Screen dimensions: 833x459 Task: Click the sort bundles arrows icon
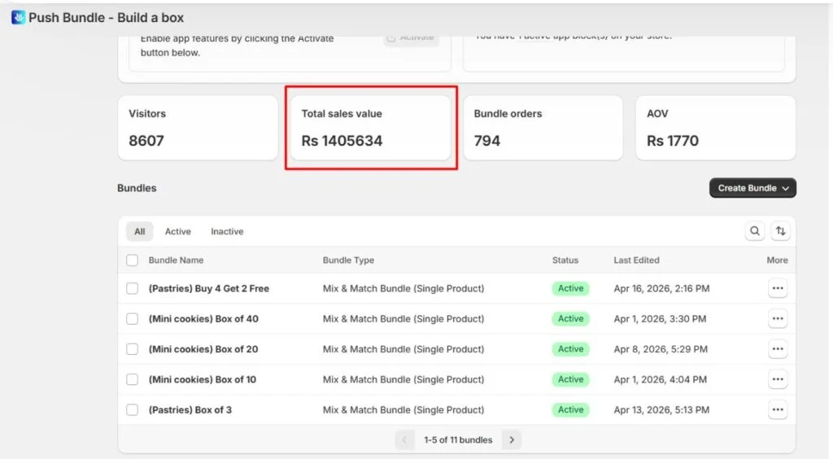780,231
